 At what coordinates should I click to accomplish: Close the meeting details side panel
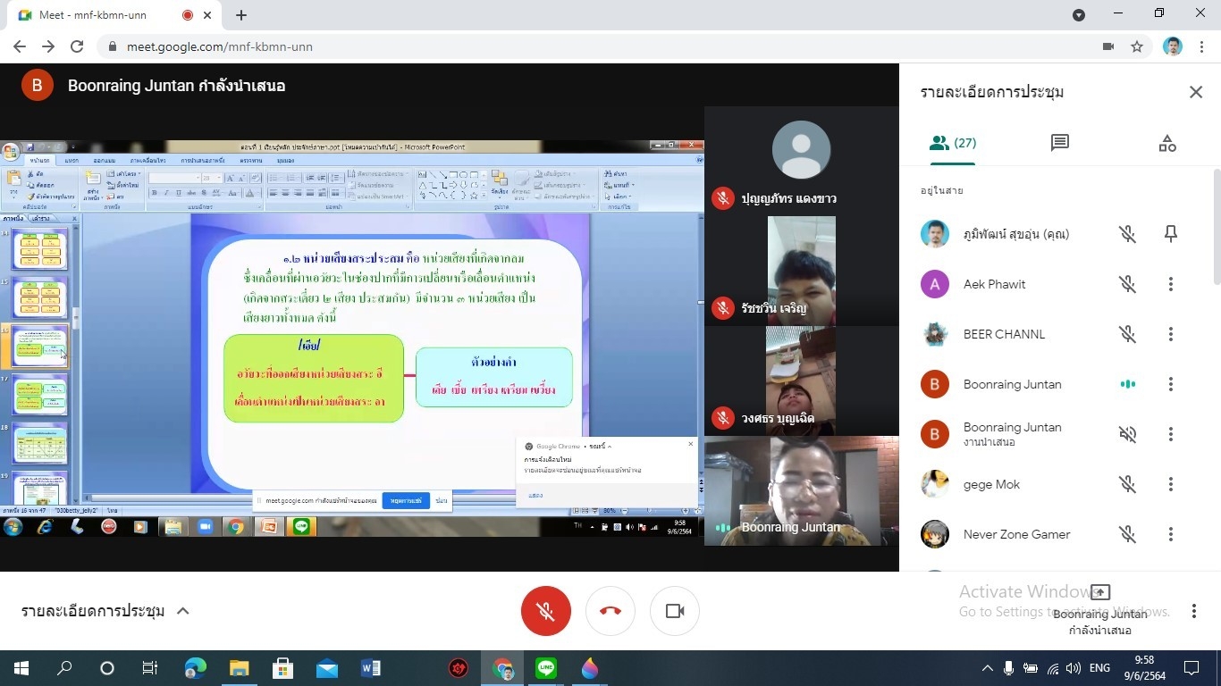coord(1195,92)
